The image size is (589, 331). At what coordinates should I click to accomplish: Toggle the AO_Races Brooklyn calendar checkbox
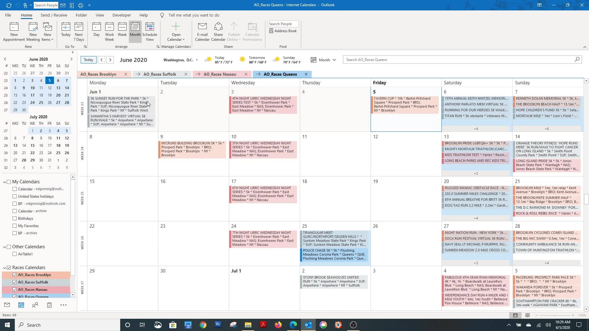14,275
